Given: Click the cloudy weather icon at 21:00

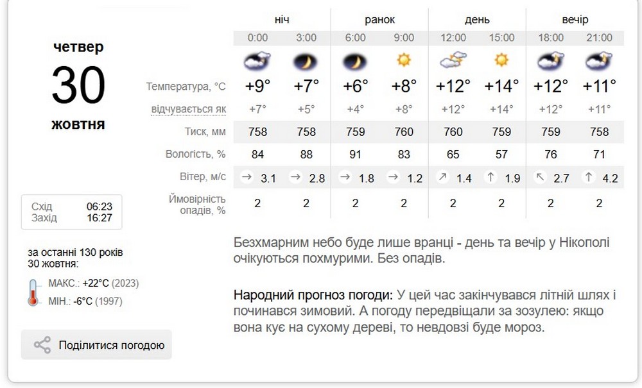Looking at the screenshot, I should click(x=599, y=62).
